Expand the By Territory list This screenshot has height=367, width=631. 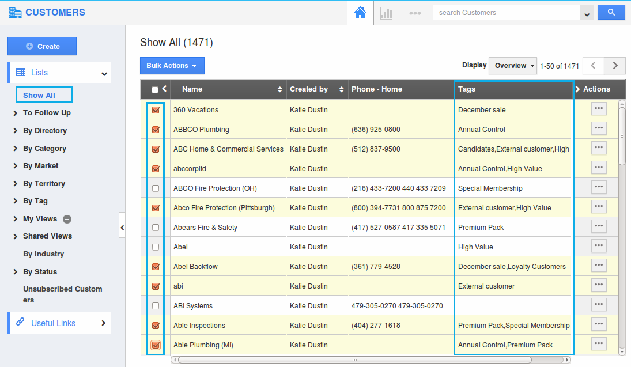click(x=44, y=184)
